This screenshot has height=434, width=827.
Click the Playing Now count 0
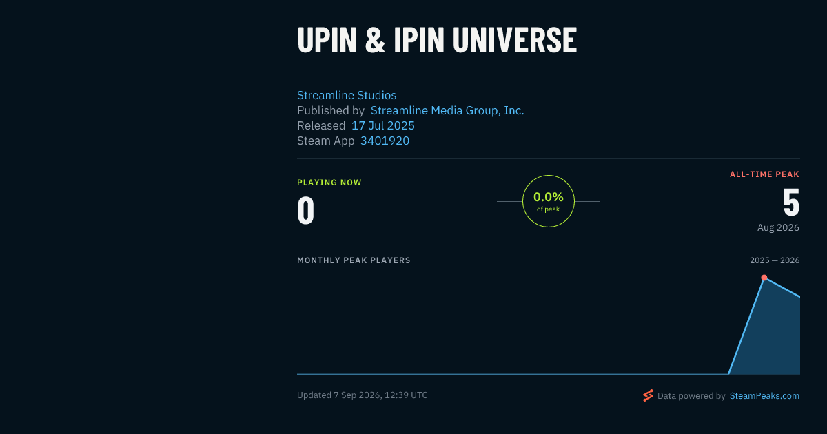pyautogui.click(x=305, y=211)
